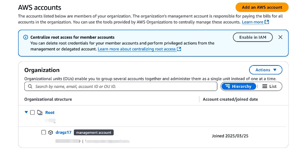Image resolution: width=295 pixels, height=149 pixels.
Task: Click the Root folder icon
Action: pos(40,112)
